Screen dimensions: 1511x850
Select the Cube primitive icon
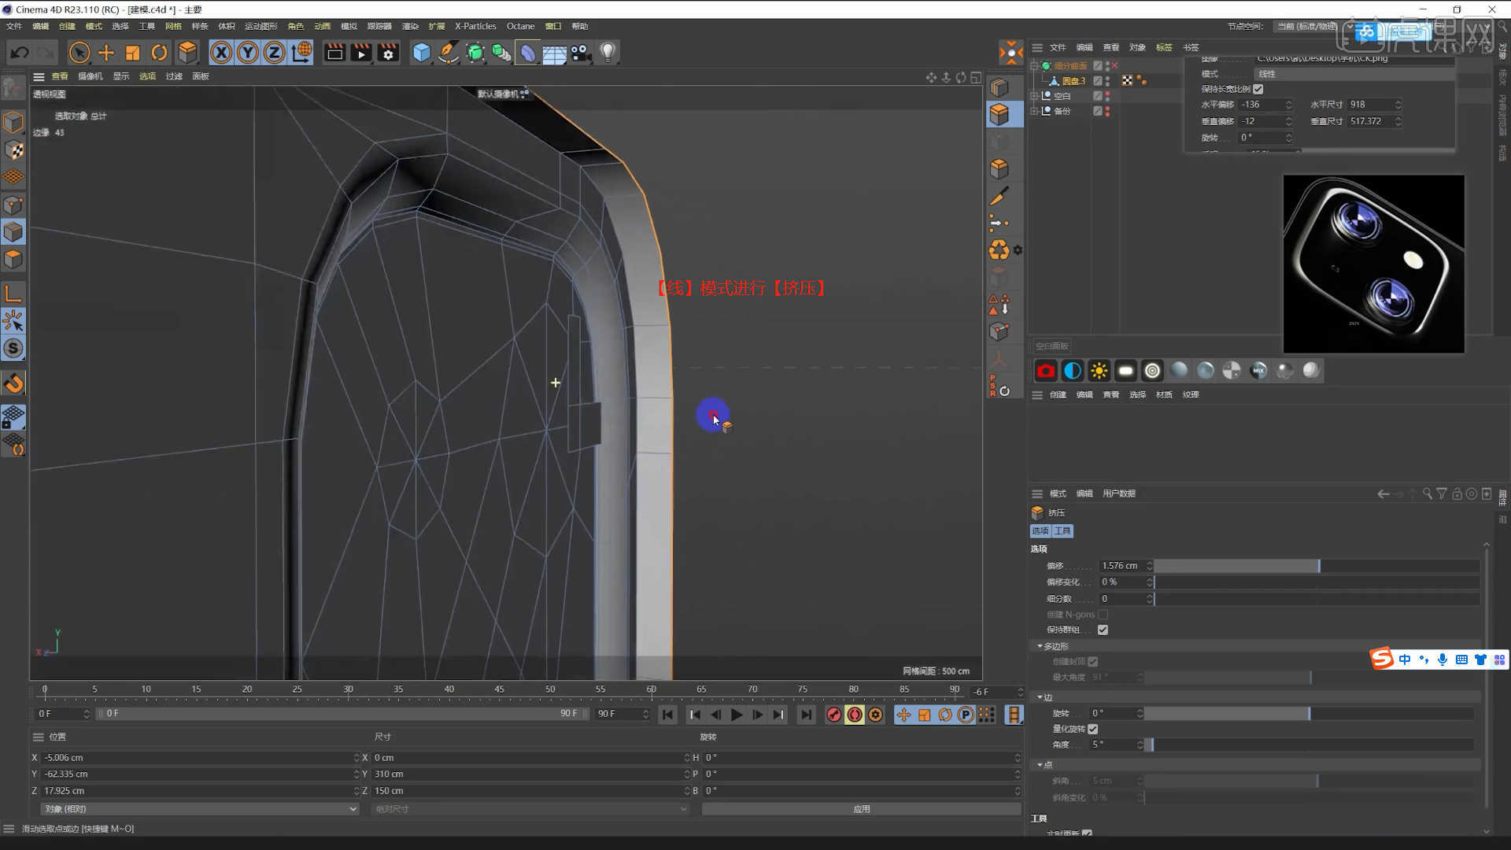pyautogui.click(x=422, y=53)
